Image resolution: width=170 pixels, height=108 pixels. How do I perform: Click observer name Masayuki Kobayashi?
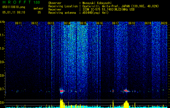coord(97,3)
